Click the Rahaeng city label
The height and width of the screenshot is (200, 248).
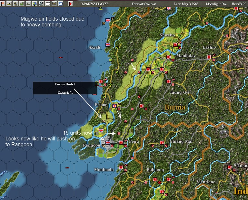[x=155, y=170]
